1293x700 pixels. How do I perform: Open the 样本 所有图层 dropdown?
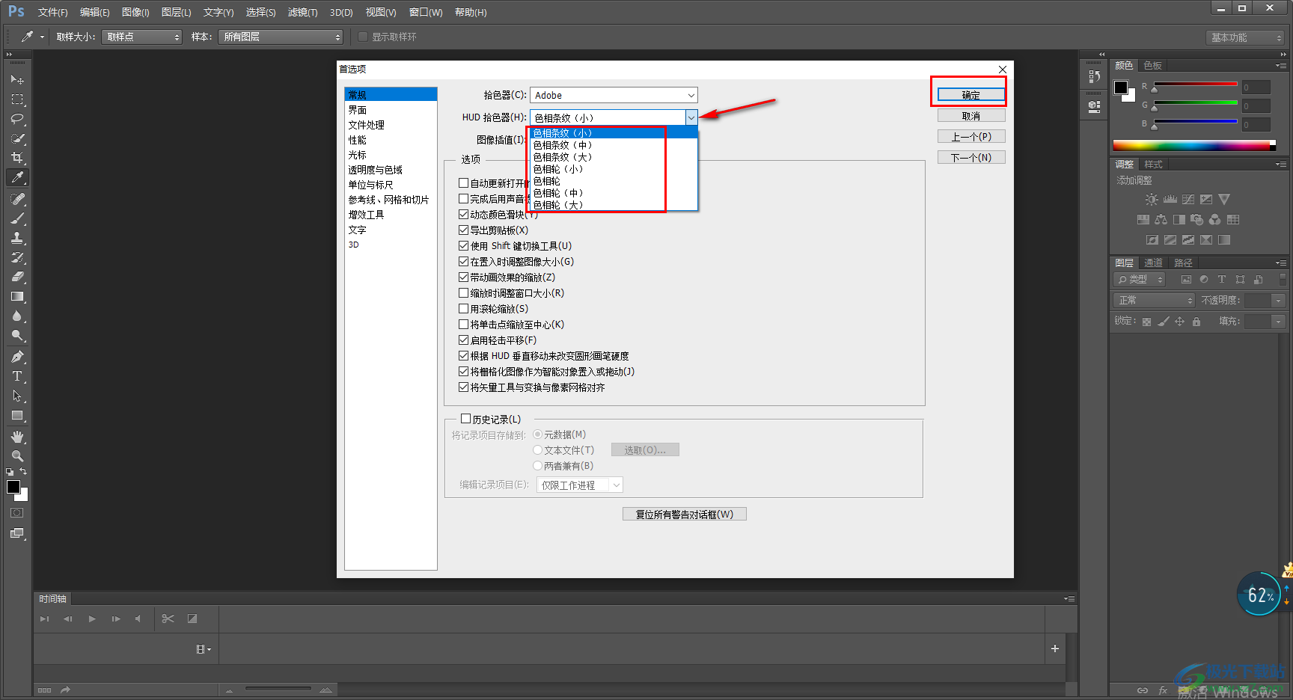pos(281,37)
